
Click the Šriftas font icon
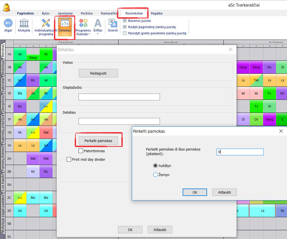[x=98, y=23]
